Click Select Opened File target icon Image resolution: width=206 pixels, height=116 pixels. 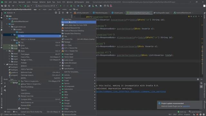point(56,13)
